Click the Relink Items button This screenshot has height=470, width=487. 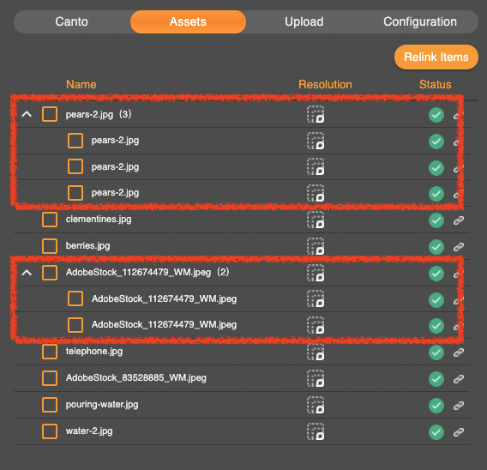tap(436, 57)
